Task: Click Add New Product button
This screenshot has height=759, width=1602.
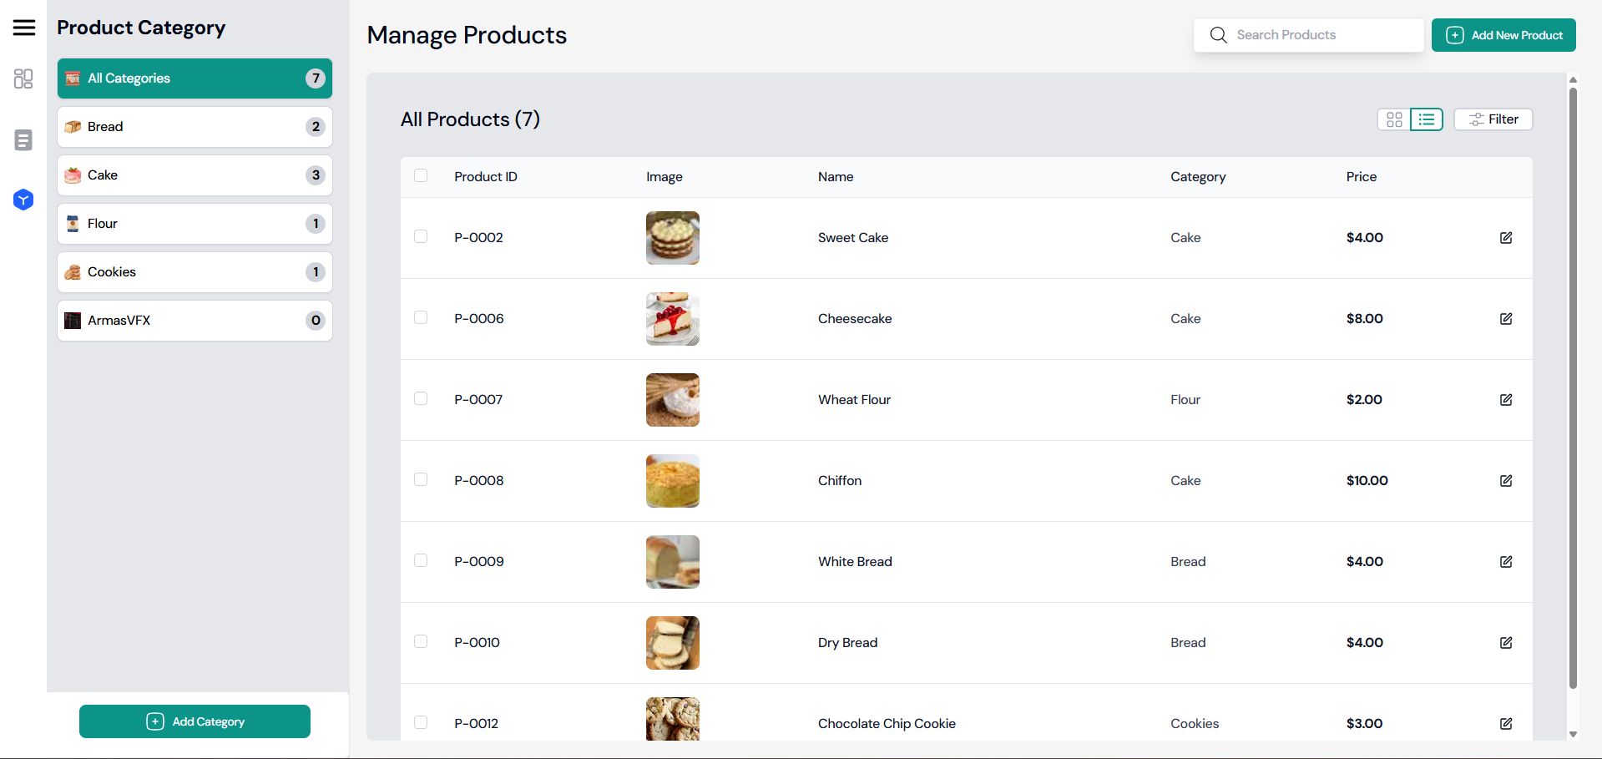Action: pos(1503,35)
